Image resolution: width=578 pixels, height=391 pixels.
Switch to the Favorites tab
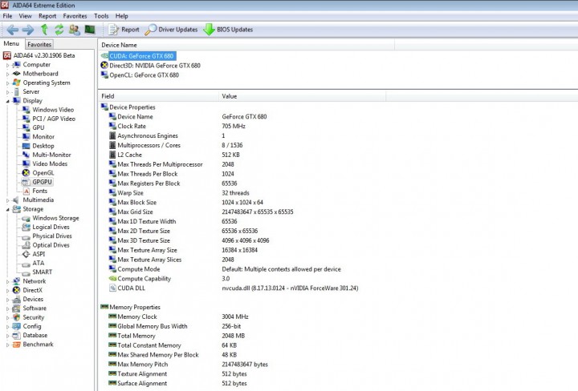(x=39, y=44)
